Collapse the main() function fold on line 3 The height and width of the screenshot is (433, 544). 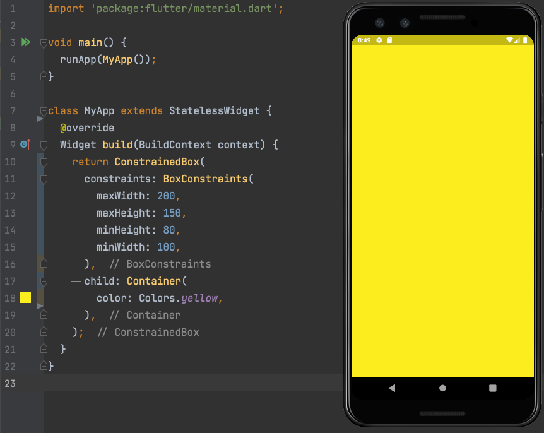(x=44, y=43)
